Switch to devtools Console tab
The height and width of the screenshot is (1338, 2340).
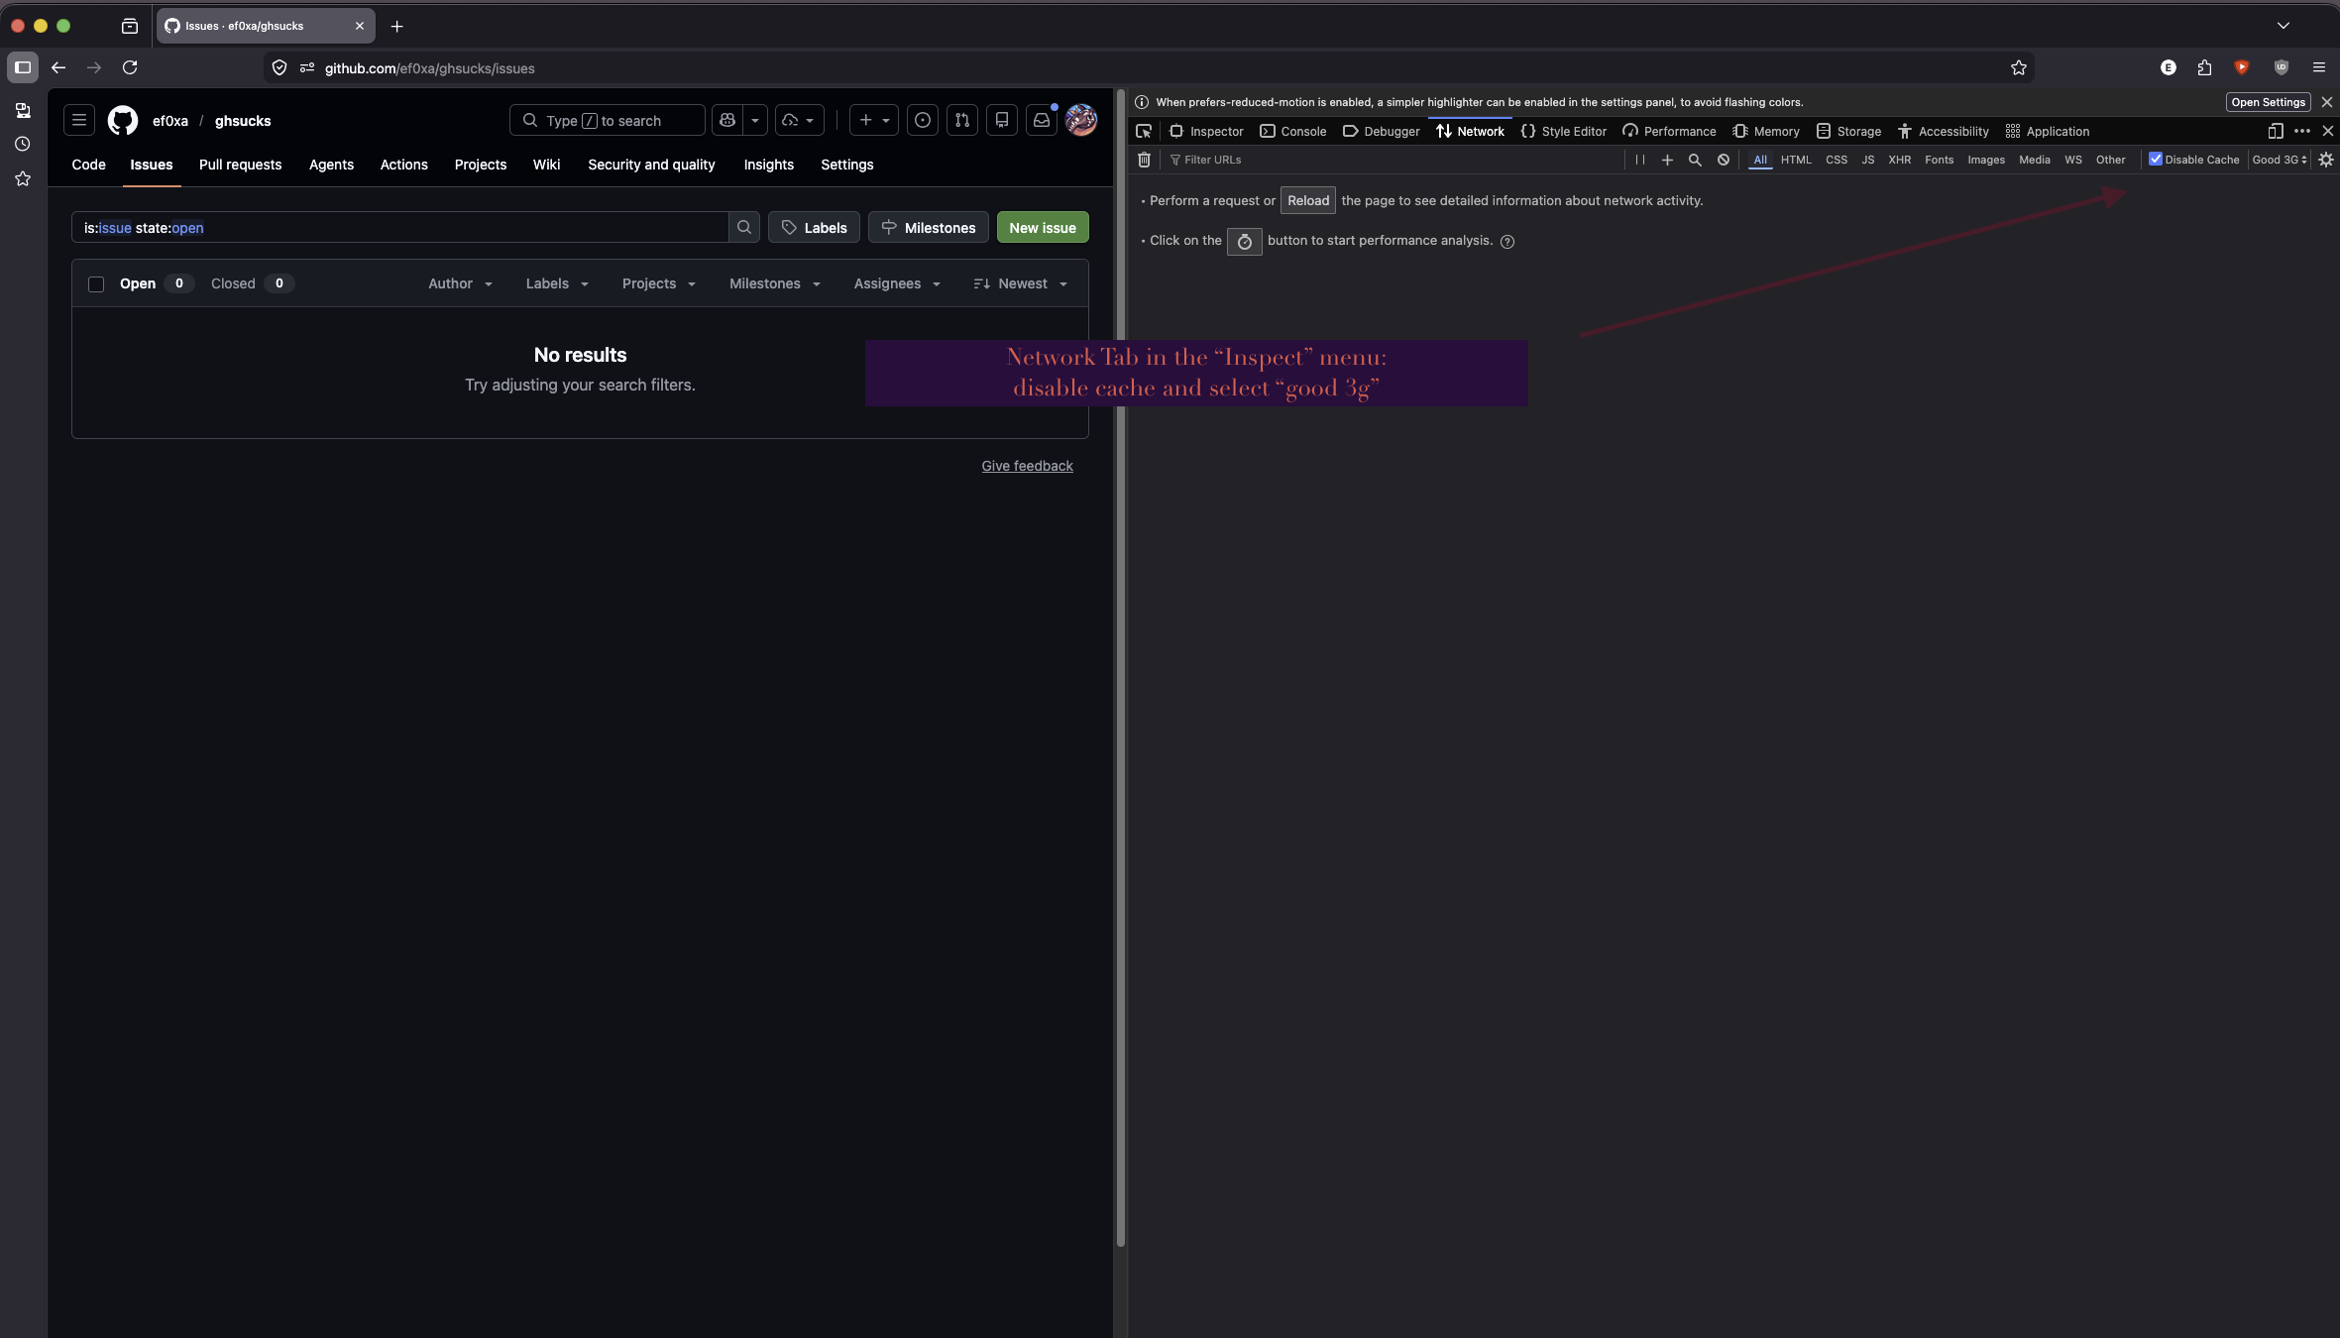(1292, 131)
